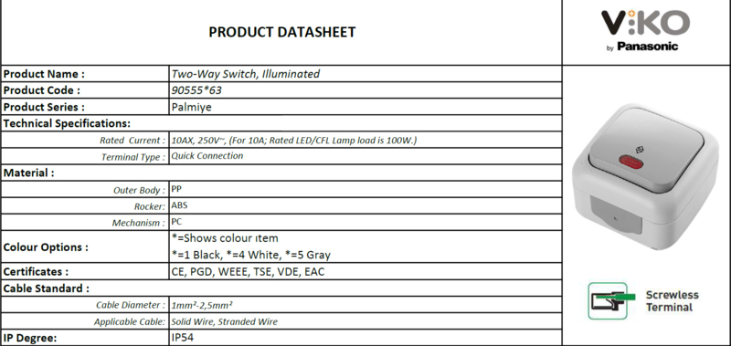Select the colour codes Black White Gray line
Screen dimensions: 731x346
pos(250,256)
